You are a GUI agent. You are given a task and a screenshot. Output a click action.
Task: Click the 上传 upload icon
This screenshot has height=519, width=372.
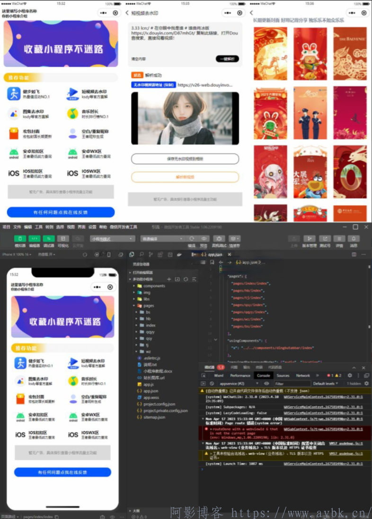[x=294, y=239]
